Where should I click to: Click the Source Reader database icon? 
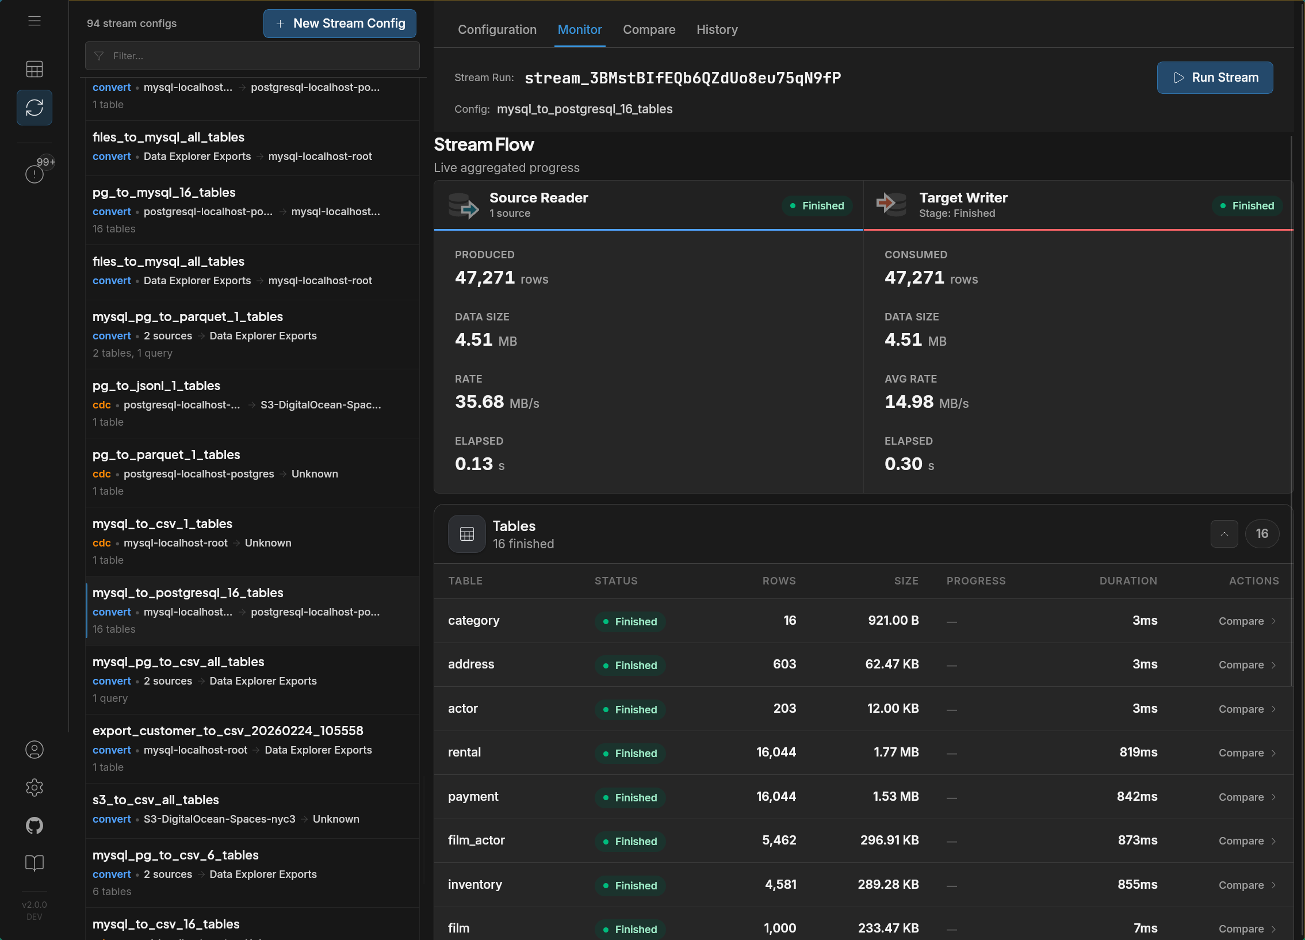pos(464,205)
